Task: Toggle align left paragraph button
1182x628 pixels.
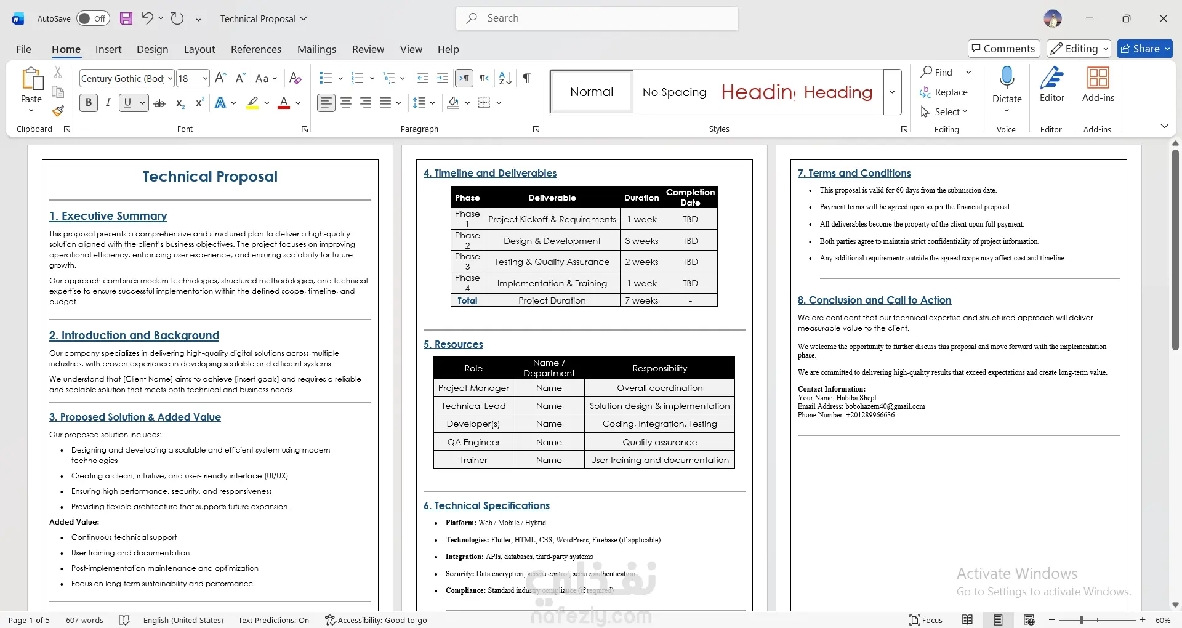Action: point(326,103)
